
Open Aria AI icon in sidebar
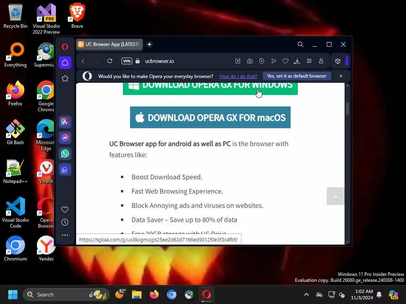point(65,122)
